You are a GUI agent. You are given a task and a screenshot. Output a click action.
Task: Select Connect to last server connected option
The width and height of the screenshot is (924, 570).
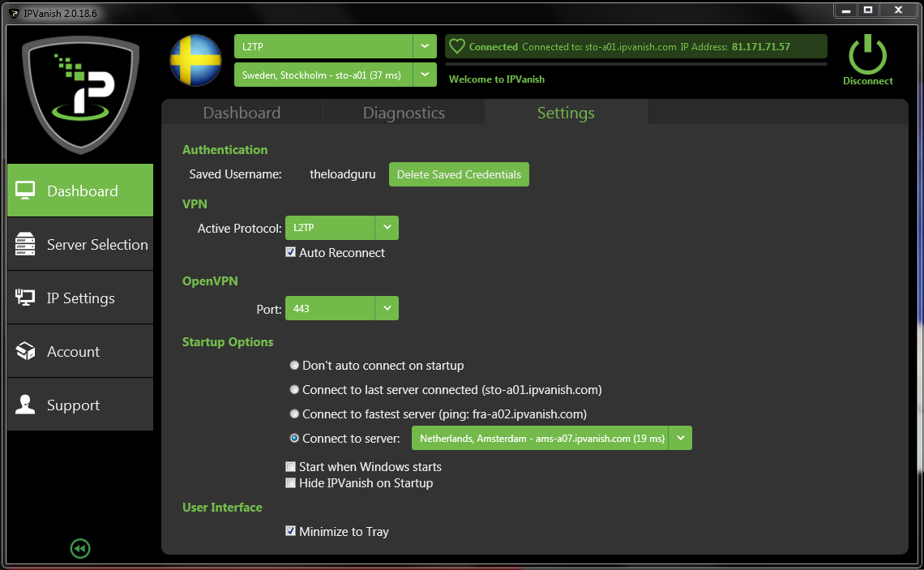(x=295, y=390)
